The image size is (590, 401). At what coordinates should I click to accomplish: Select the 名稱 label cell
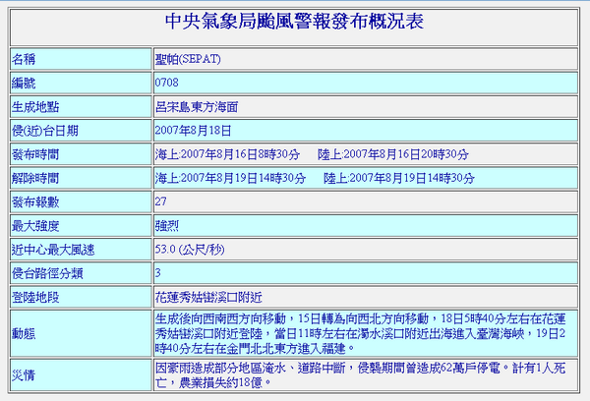[x=81, y=59]
